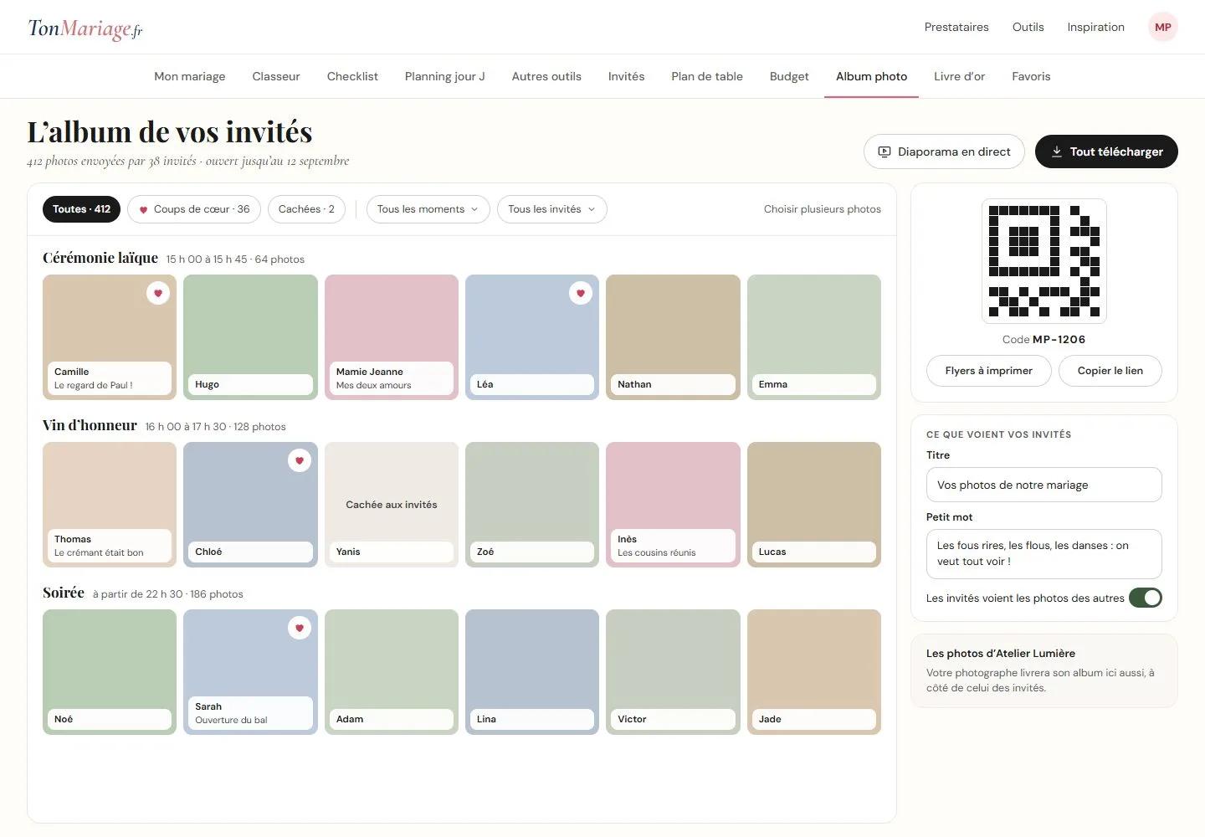Open Yanis's hidden photo
Image resolution: width=1205 pixels, height=837 pixels.
tap(392, 505)
